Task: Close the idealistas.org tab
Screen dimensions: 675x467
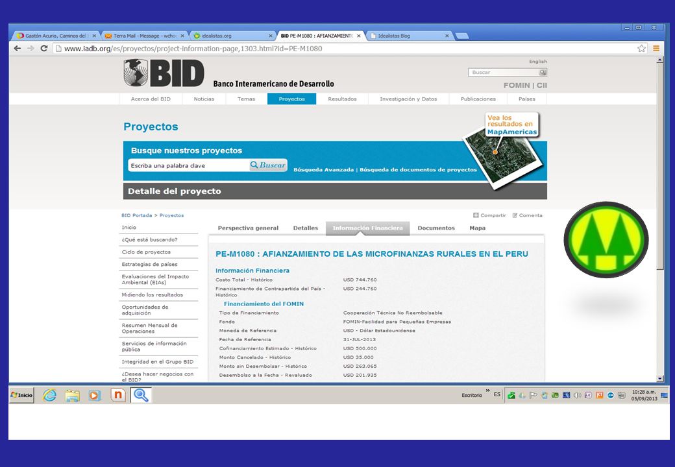Action: 271,36
